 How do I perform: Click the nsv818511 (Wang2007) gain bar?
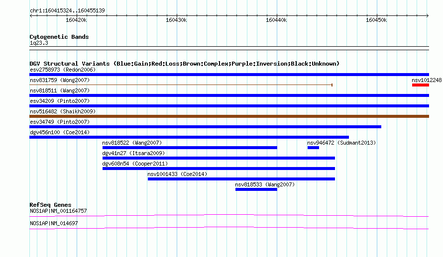click(x=229, y=95)
